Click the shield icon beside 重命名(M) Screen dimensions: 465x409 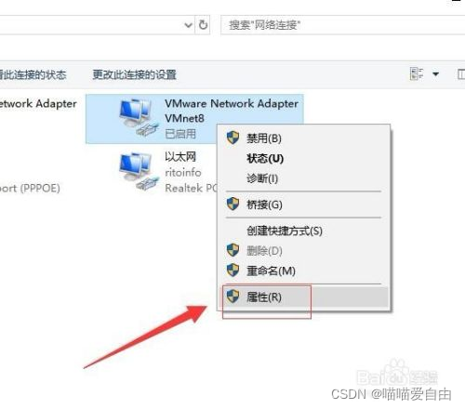232,270
